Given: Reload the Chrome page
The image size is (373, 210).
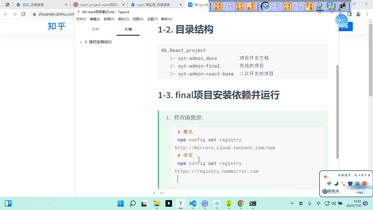Looking at the screenshot, I should (23, 14).
